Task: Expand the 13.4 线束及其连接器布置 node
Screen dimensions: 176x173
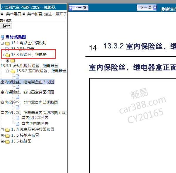Action: [2, 130]
